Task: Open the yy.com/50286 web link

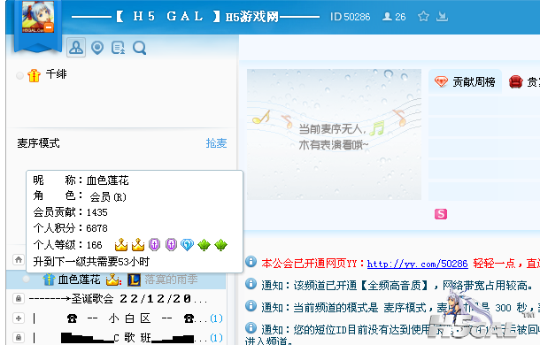Action: [418, 264]
